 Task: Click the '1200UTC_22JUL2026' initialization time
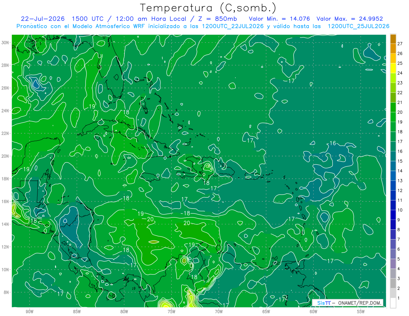pos(233,26)
